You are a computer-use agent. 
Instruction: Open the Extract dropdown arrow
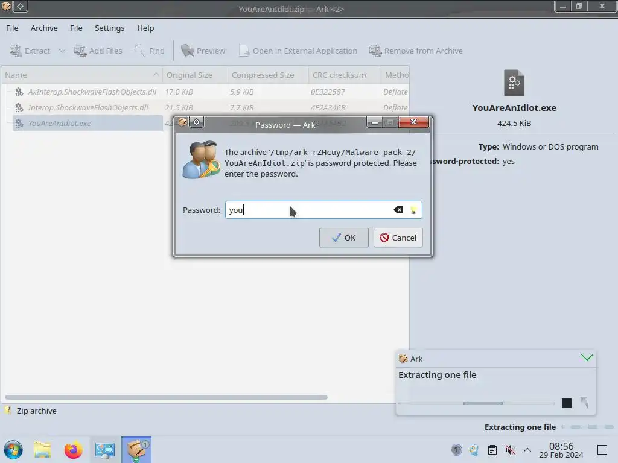pos(62,51)
